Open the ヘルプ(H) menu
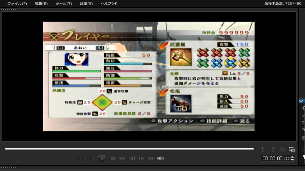305x171 pixels. [x=109, y=3]
